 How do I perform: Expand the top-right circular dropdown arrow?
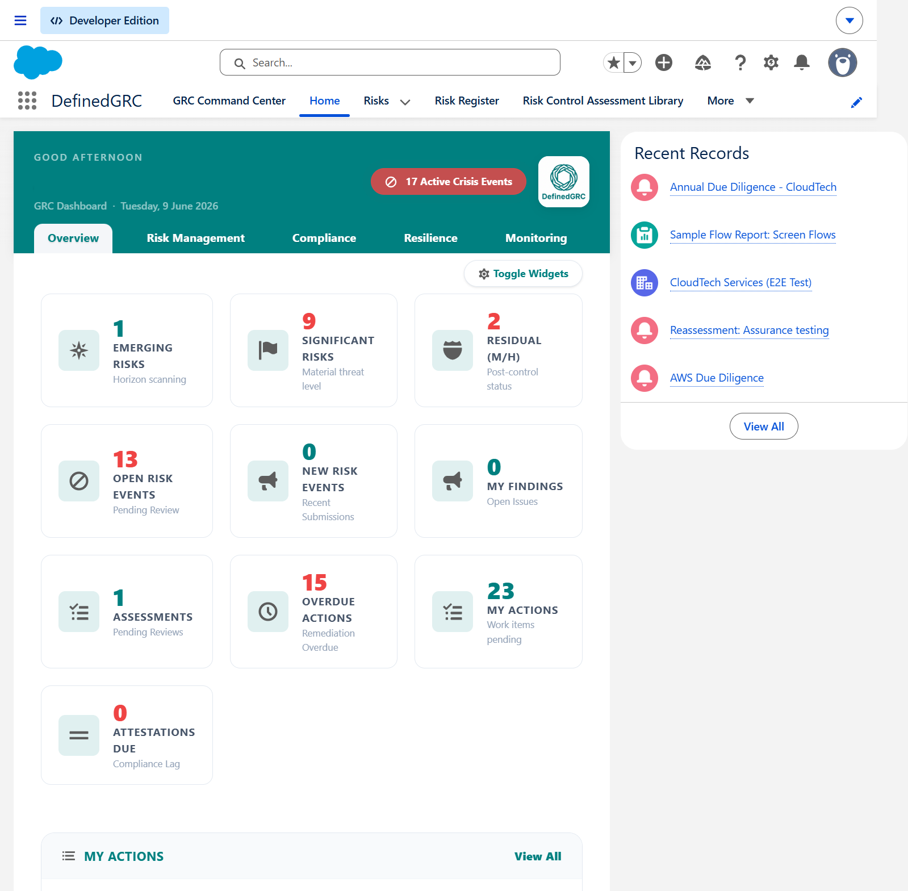click(850, 20)
